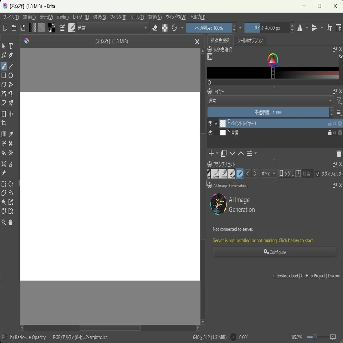Image resolution: width=343 pixels, height=343 pixels.
Task: Select the Elliptical Selection tool
Action: coord(11,184)
